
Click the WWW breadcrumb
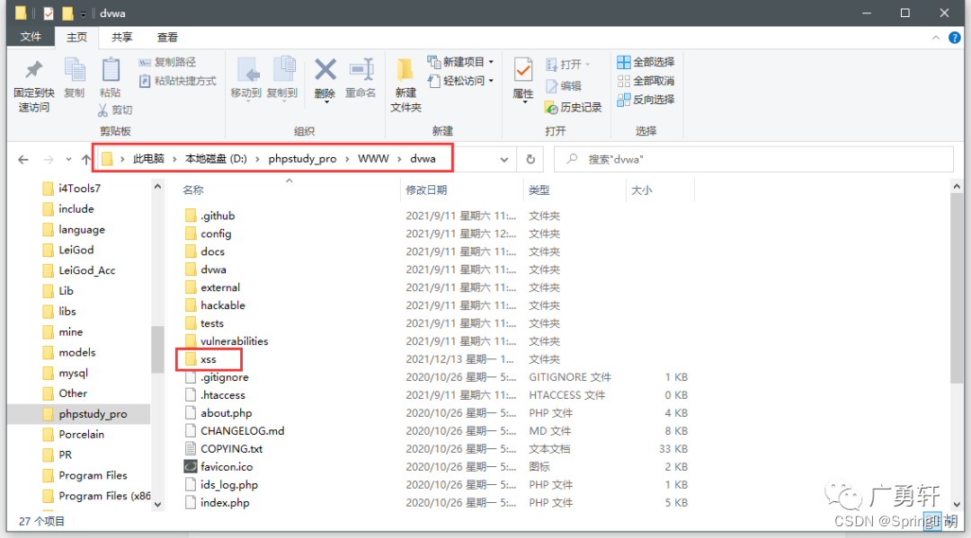click(x=373, y=159)
